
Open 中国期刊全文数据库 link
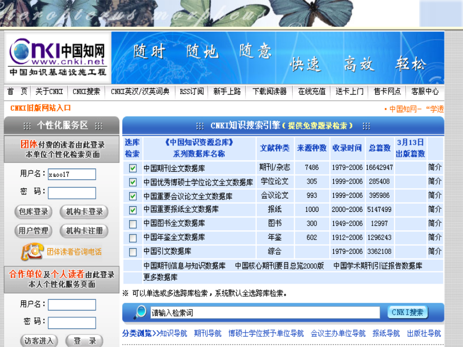(x=174, y=168)
